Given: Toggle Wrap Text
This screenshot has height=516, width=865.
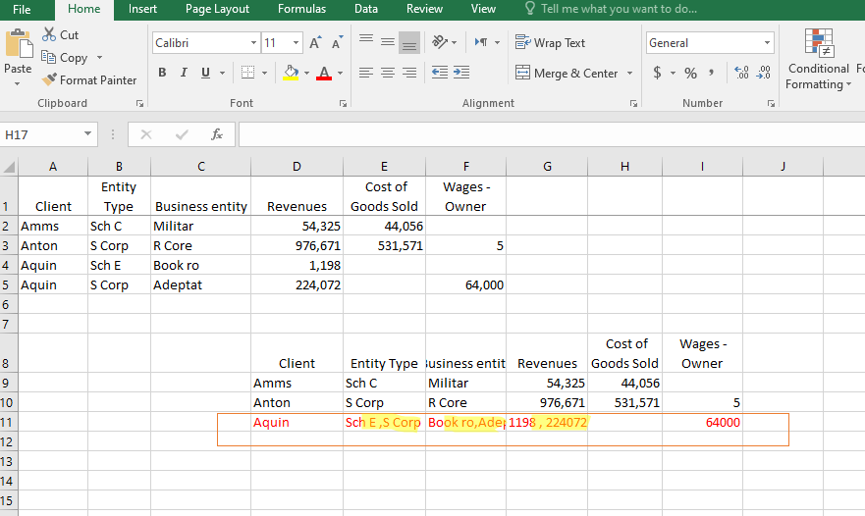Looking at the screenshot, I should (550, 42).
